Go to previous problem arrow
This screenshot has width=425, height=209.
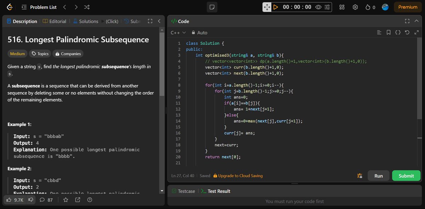[64, 7]
